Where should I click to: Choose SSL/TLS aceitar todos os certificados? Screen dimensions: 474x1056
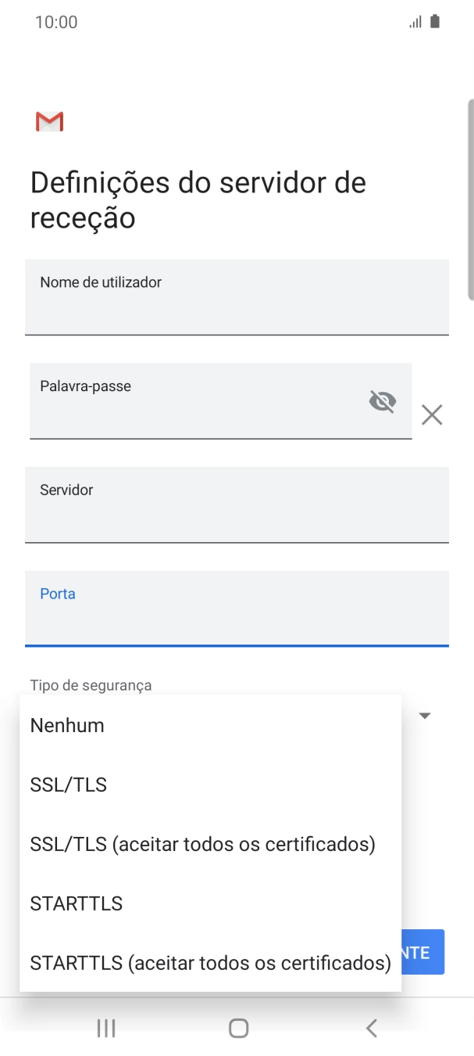(x=202, y=844)
